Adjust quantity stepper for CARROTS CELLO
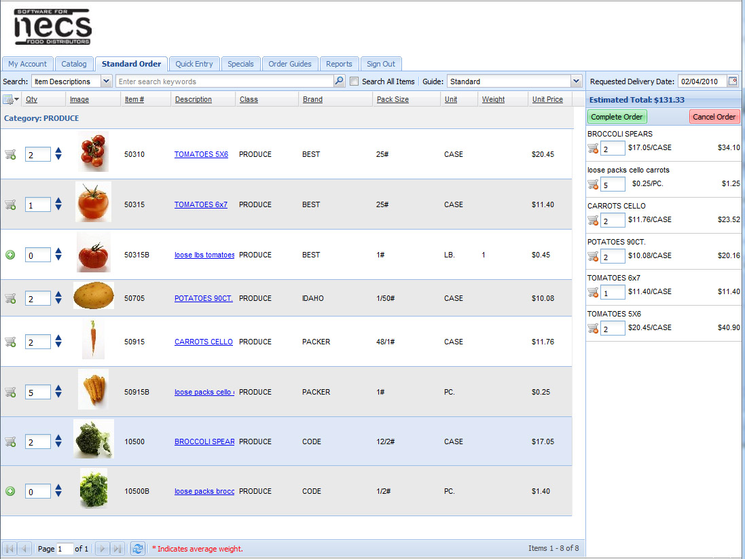 pyautogui.click(x=58, y=341)
